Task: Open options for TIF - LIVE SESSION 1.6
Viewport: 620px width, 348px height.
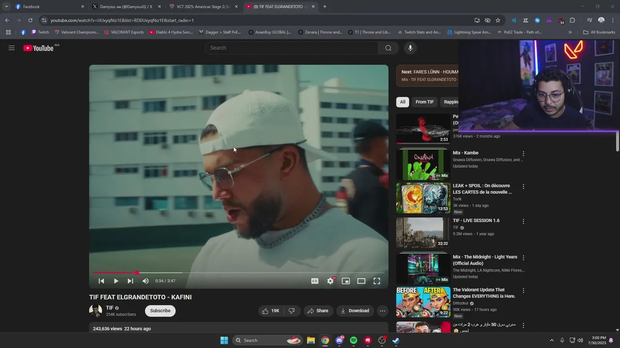Action: tap(523, 221)
